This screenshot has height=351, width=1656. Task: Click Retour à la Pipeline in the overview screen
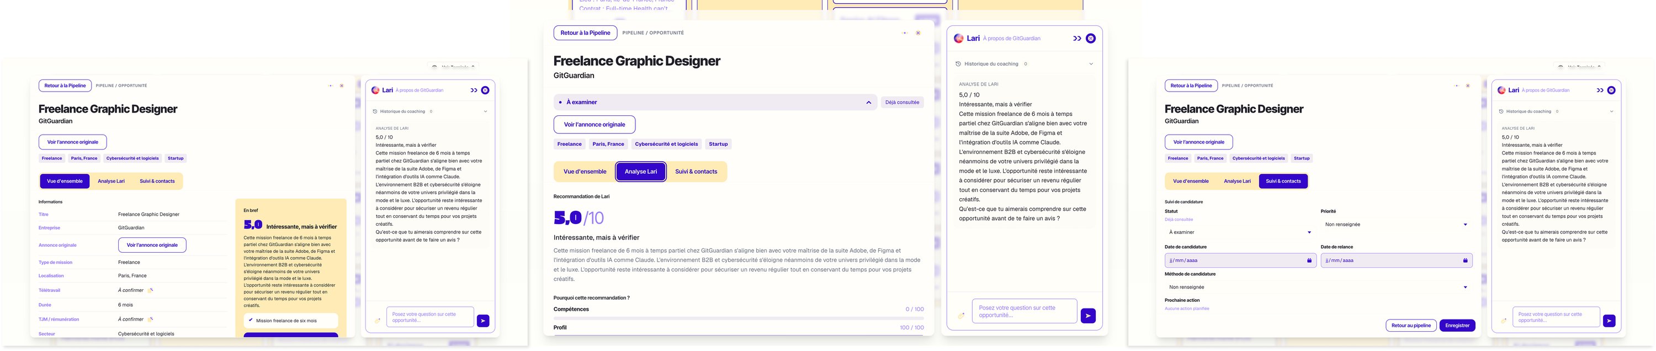65,86
